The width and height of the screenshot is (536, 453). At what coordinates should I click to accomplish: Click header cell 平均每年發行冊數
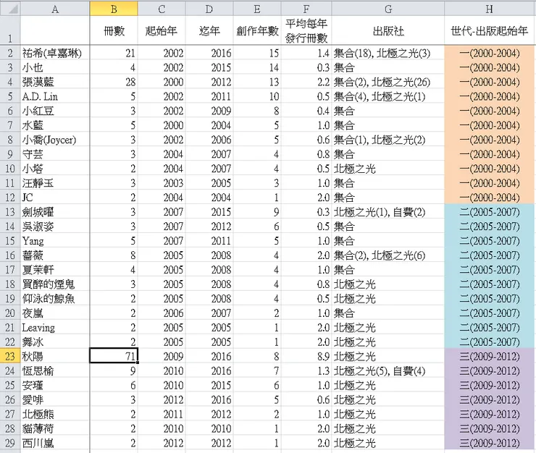[x=306, y=30]
